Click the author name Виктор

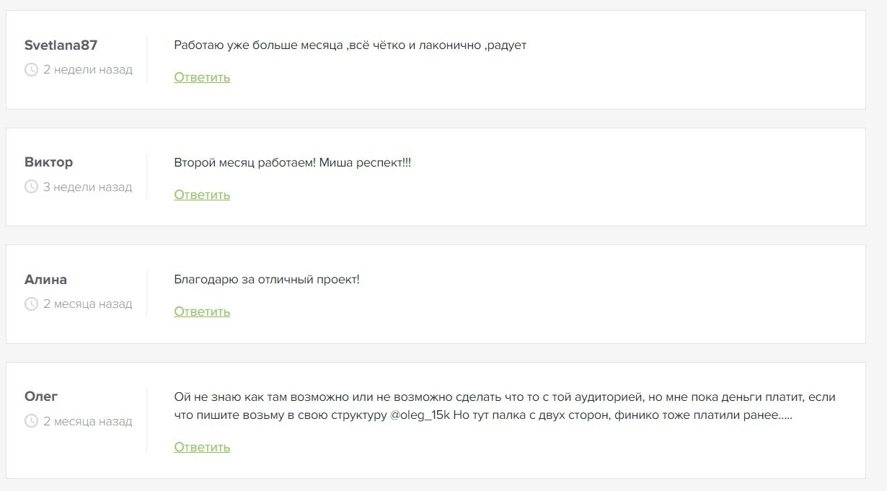pos(48,162)
